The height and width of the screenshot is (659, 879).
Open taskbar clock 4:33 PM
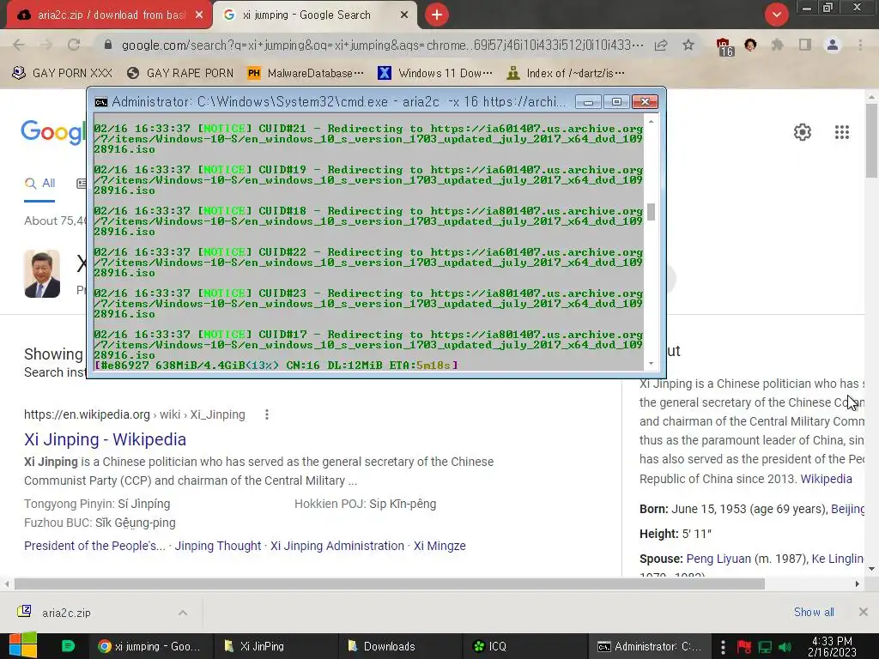tap(832, 646)
